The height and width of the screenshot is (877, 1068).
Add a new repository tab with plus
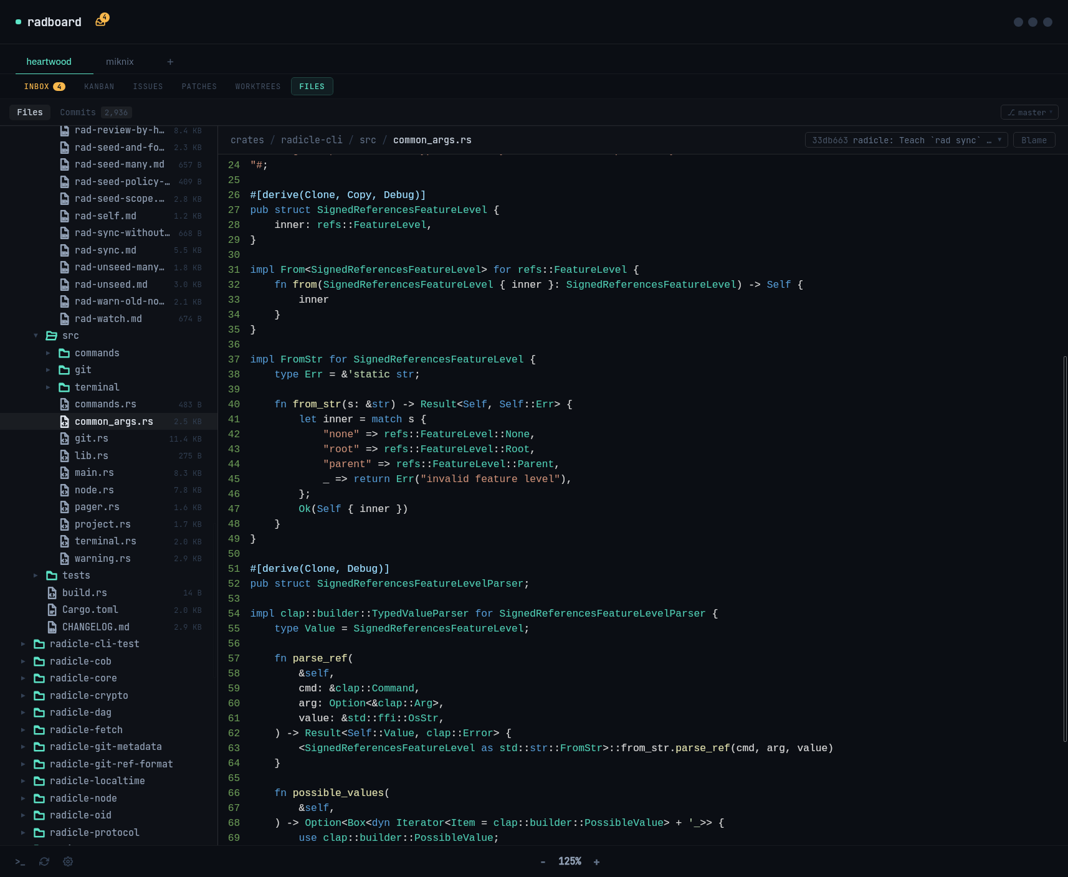coord(170,62)
